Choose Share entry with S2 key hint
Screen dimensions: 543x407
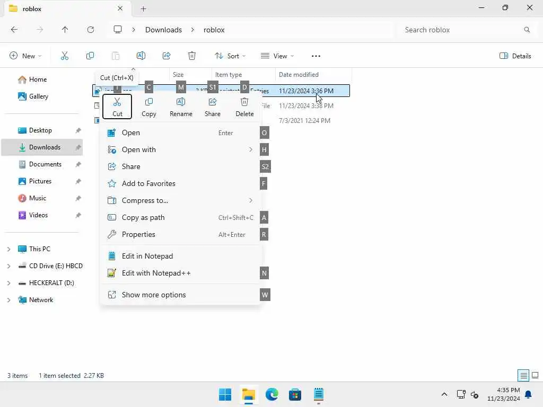pyautogui.click(x=180, y=166)
